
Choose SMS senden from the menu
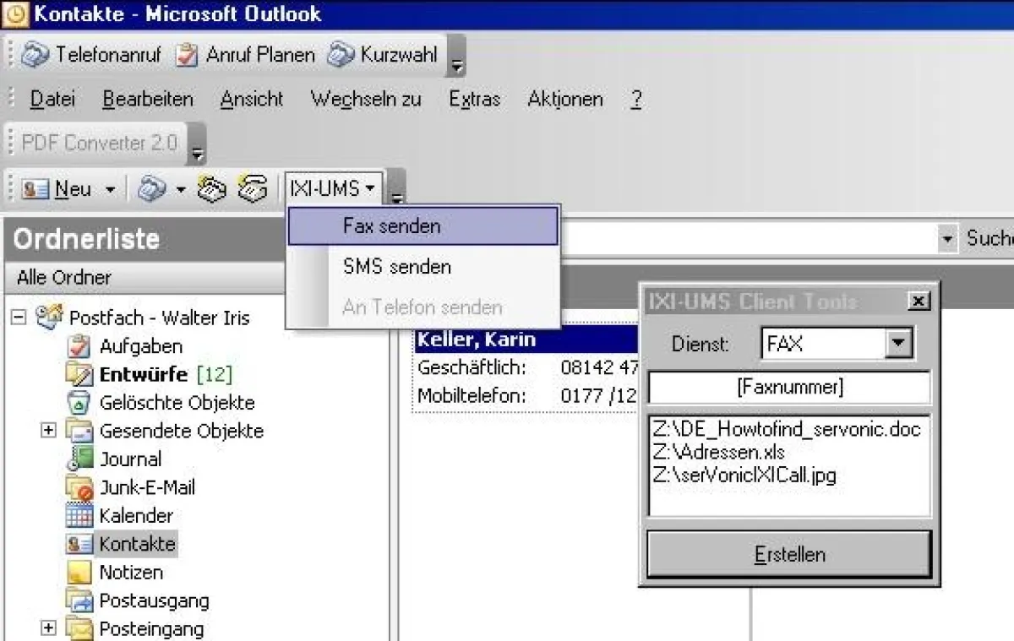tap(396, 267)
